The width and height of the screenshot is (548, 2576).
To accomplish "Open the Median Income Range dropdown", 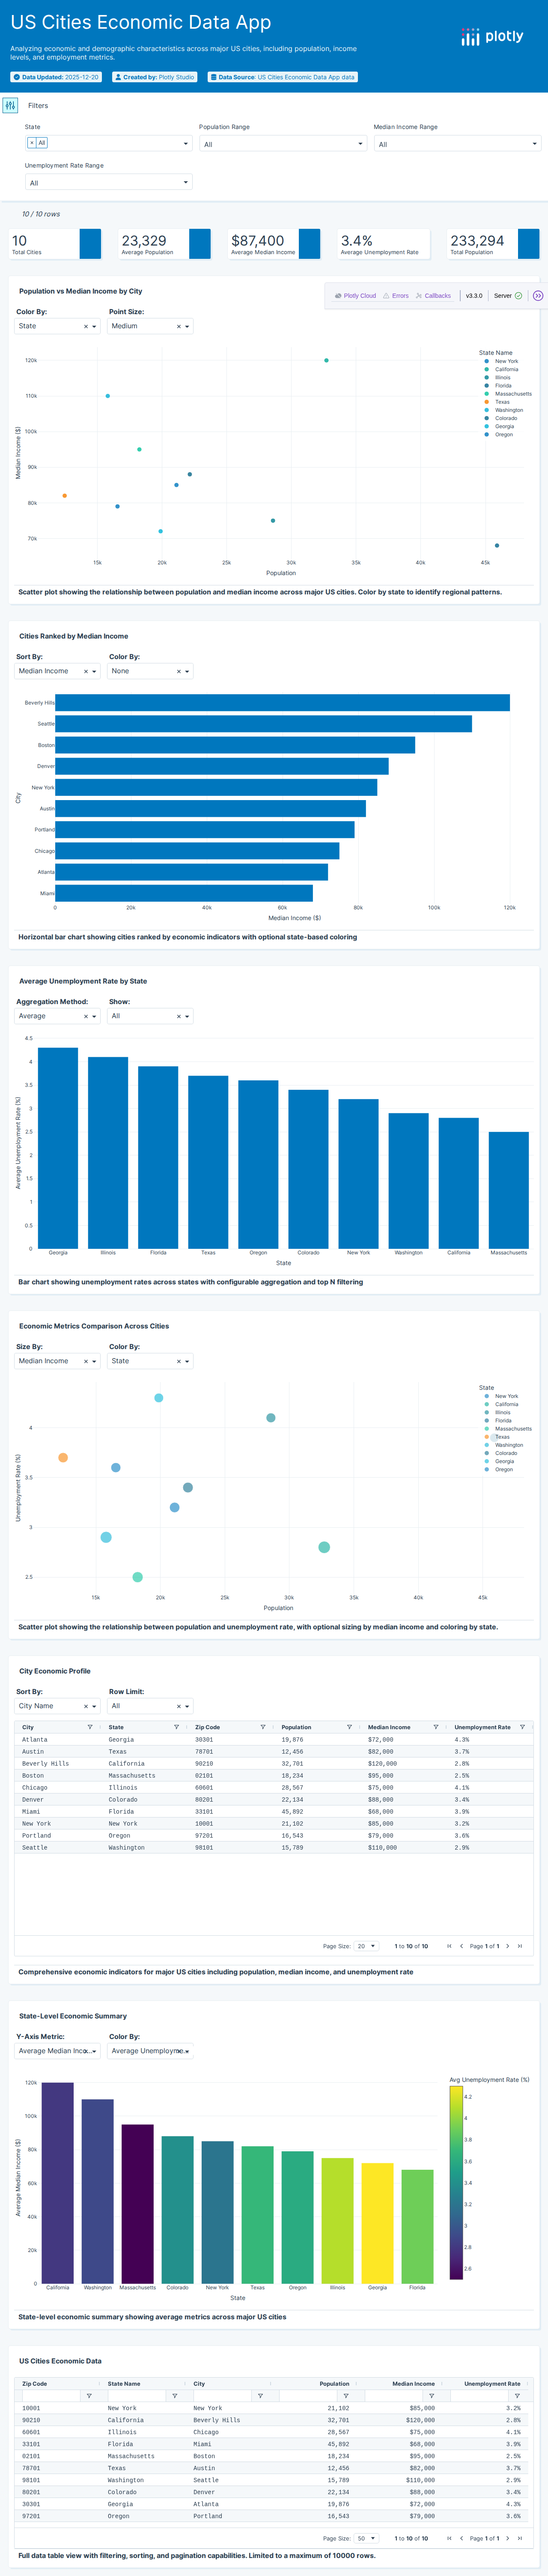I will [x=457, y=144].
